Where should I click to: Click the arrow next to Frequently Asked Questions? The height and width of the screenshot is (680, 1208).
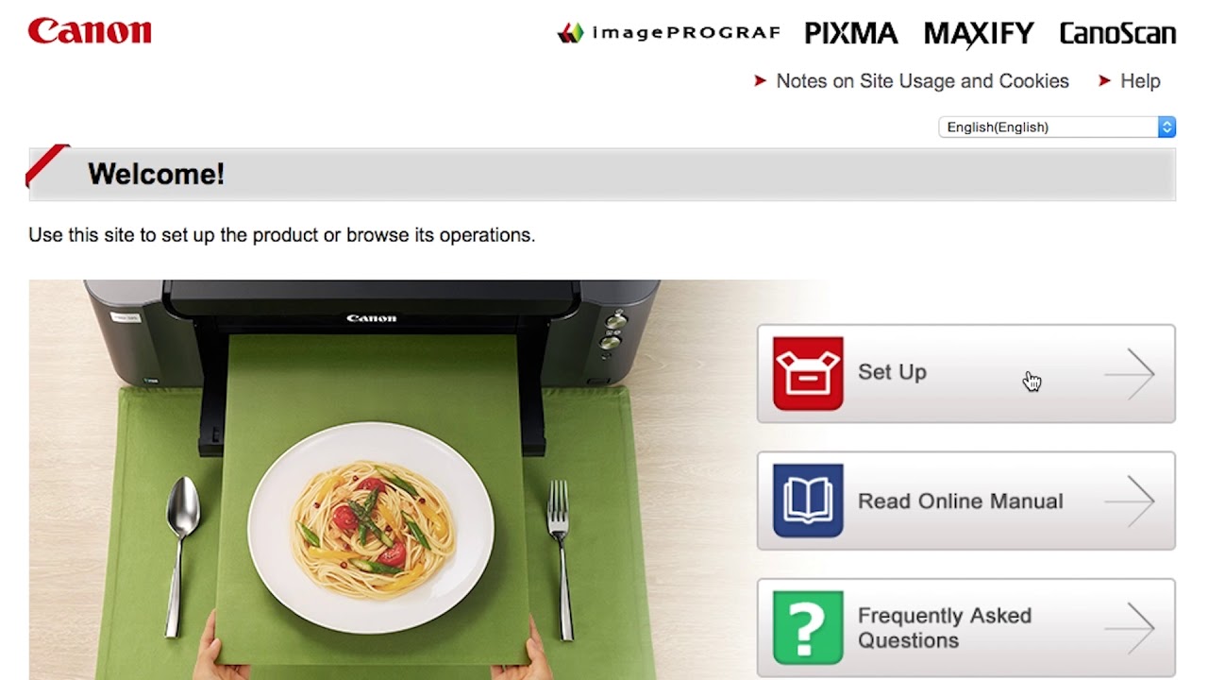[x=1131, y=628]
